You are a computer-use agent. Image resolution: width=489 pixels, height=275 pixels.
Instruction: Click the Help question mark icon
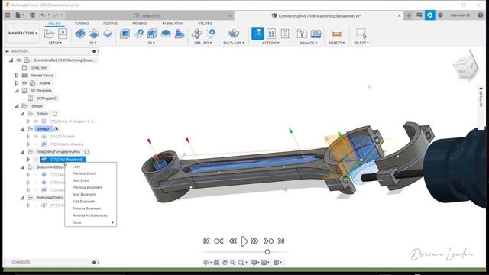tap(481, 15)
